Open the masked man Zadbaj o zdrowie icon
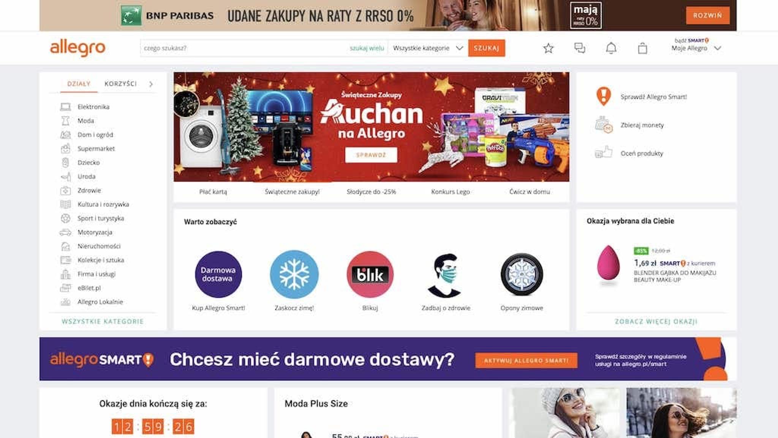The image size is (778, 438). pyautogui.click(x=445, y=275)
